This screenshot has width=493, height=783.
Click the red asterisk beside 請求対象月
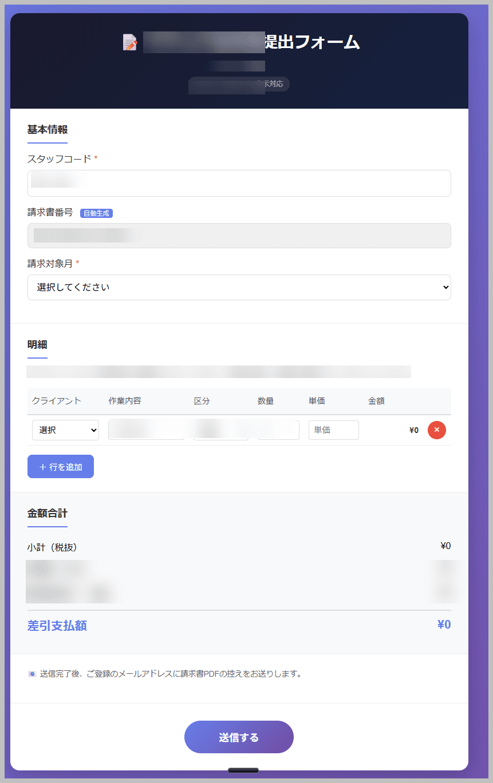(x=78, y=264)
